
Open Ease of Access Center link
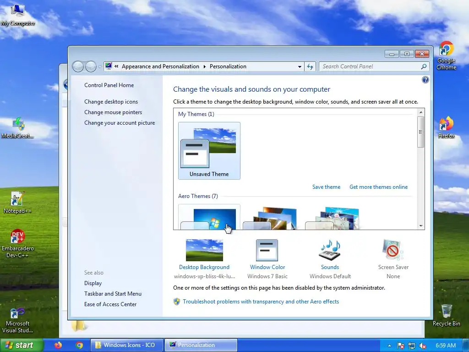(x=110, y=304)
